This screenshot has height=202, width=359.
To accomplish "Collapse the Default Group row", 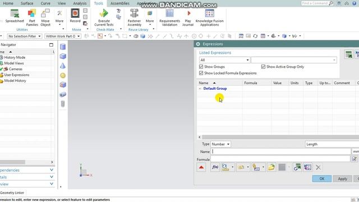I will click(x=200, y=89).
